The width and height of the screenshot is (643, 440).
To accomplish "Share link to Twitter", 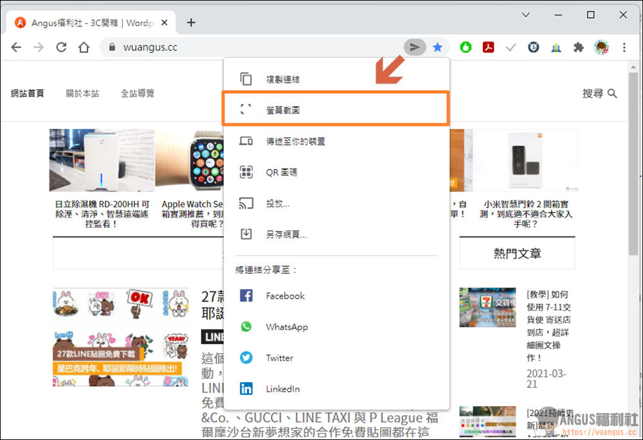I will [x=336, y=358].
